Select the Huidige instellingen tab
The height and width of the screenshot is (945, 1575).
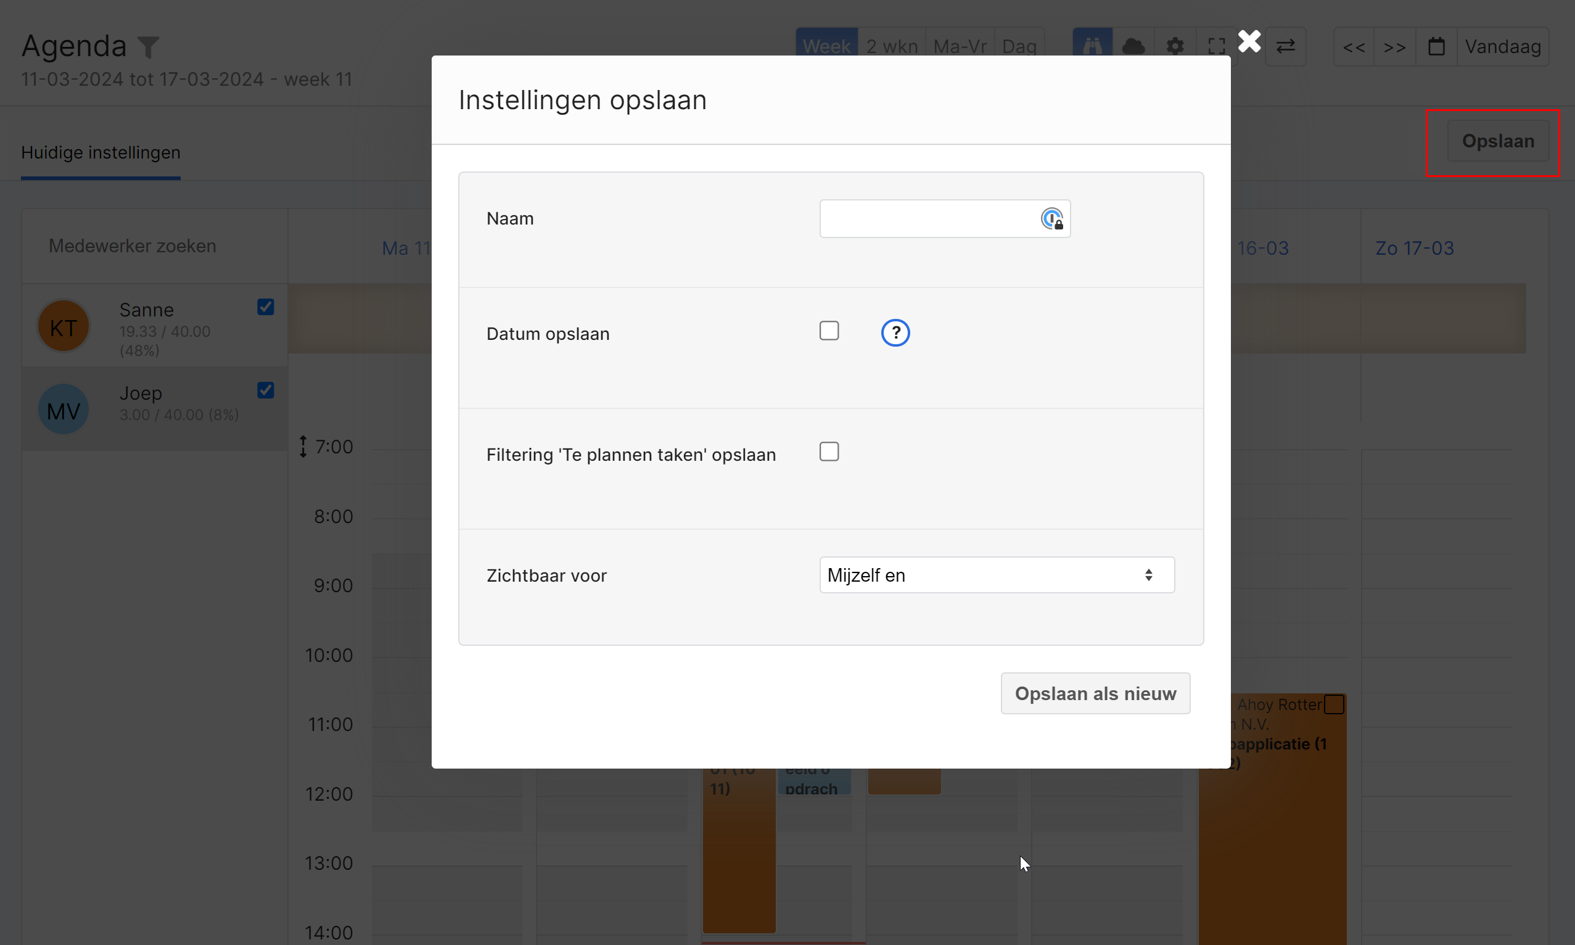coord(101,153)
